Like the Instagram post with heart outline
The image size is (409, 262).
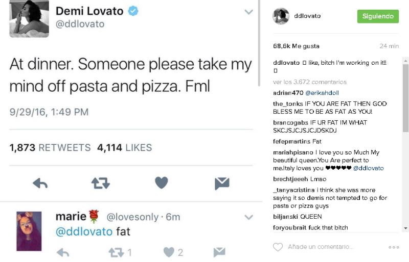click(278, 247)
